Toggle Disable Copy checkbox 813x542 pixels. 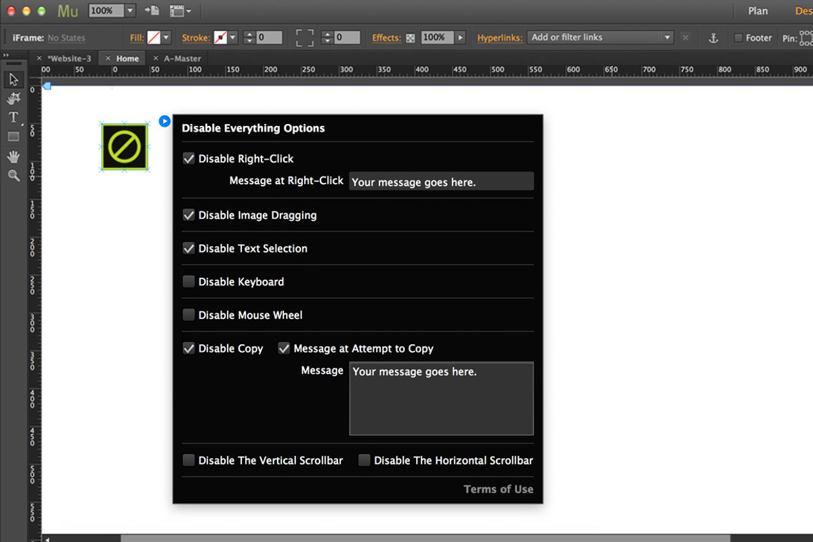(x=189, y=348)
